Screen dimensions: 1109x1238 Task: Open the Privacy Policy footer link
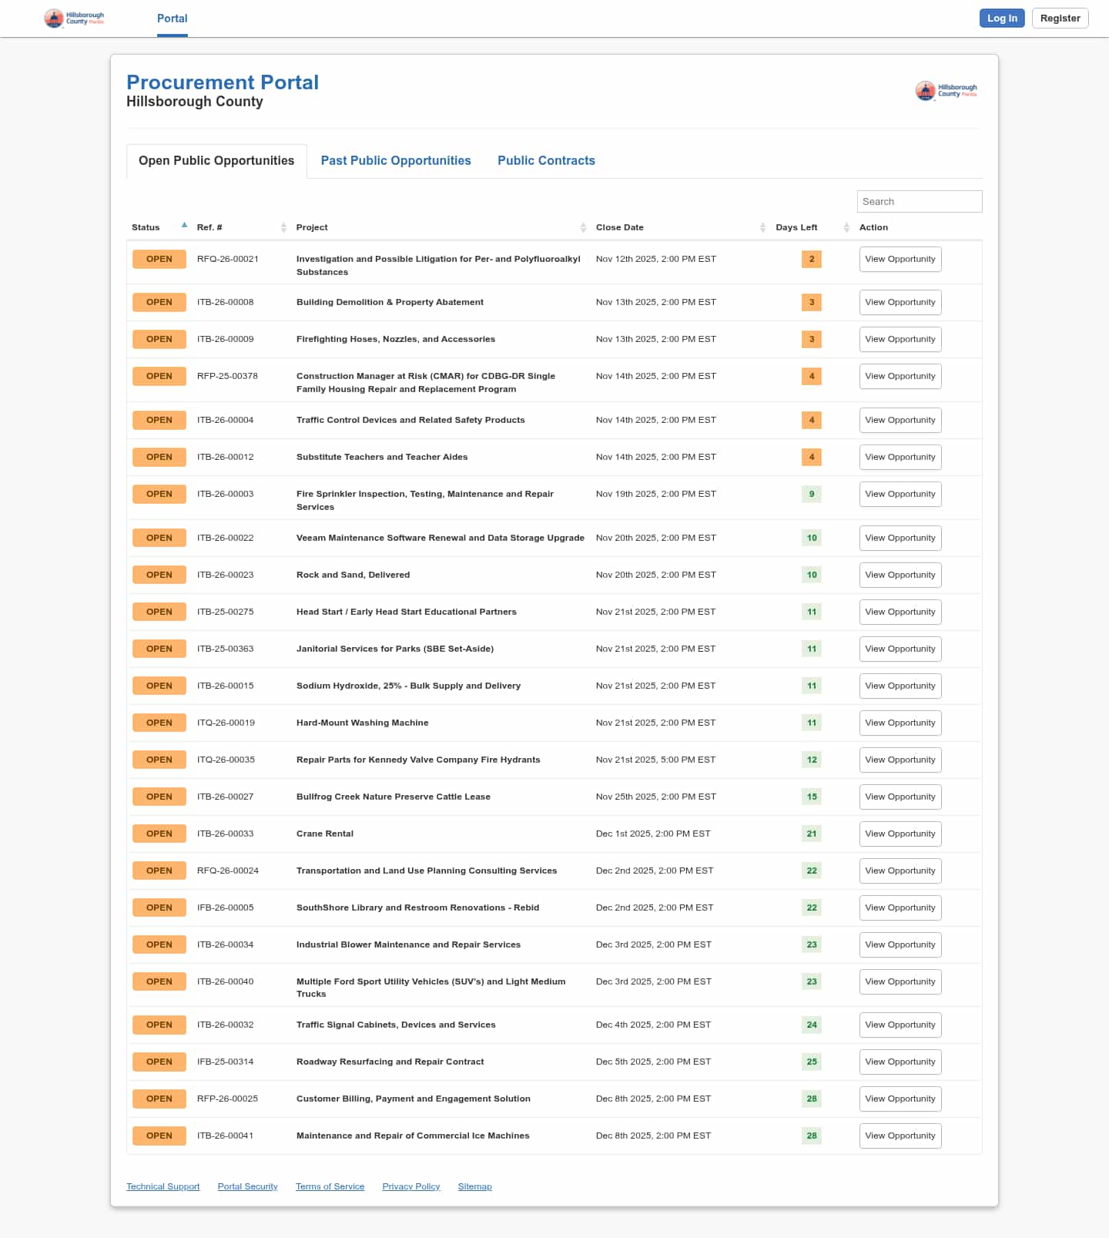point(411,1186)
